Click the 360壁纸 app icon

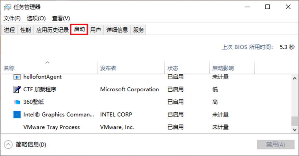[x=17, y=102]
